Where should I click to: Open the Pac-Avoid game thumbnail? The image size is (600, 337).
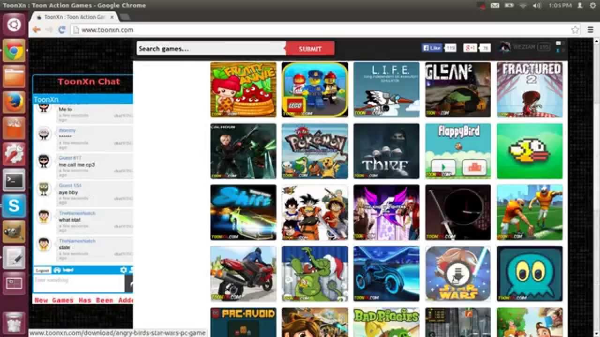click(x=243, y=322)
